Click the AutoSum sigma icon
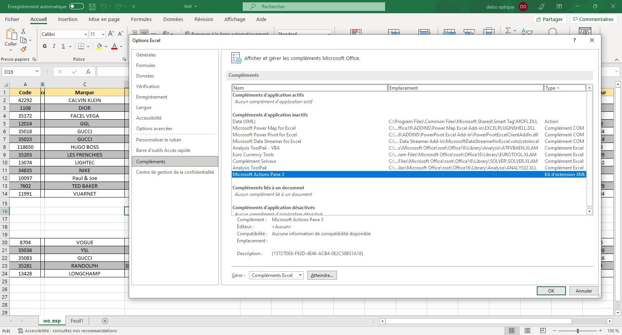The width and height of the screenshot is (622, 335). pyautogui.click(x=508, y=31)
